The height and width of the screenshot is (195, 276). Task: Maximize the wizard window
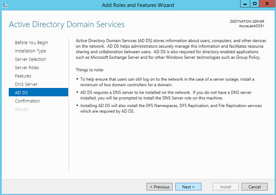255,4
